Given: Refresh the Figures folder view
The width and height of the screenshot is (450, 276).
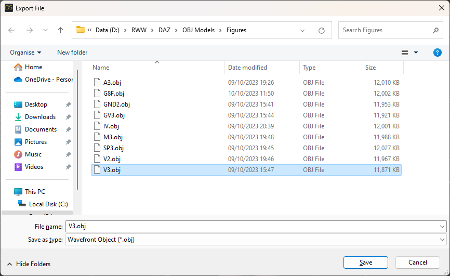Looking at the screenshot, I should (322, 30).
